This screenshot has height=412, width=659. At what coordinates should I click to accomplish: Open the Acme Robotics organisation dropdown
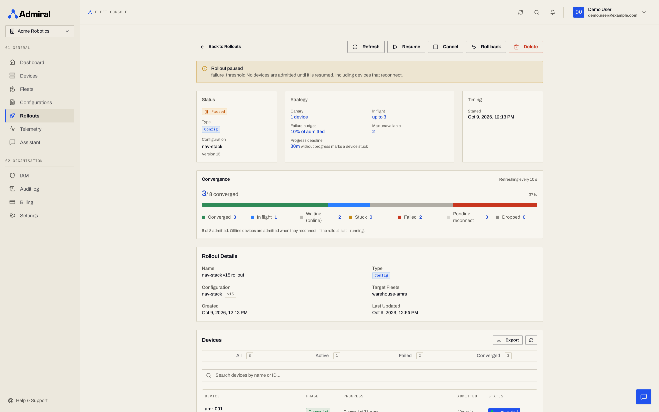(40, 31)
